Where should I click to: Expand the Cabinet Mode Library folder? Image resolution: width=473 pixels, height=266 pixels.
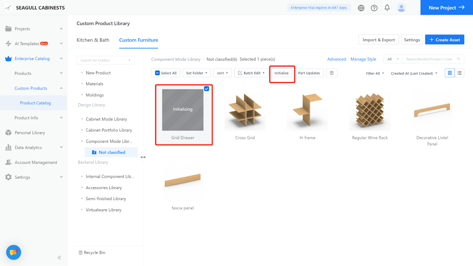tap(82, 119)
